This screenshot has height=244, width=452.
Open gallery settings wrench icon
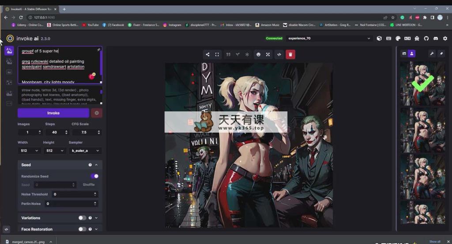tap(432, 53)
